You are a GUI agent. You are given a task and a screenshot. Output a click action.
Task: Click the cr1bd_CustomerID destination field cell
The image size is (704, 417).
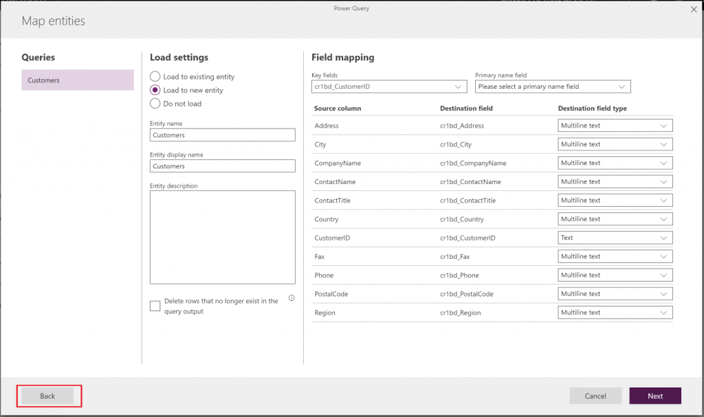click(x=467, y=238)
